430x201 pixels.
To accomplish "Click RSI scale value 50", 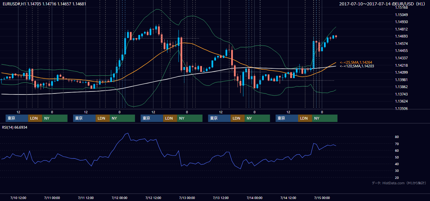I will point(397,157).
